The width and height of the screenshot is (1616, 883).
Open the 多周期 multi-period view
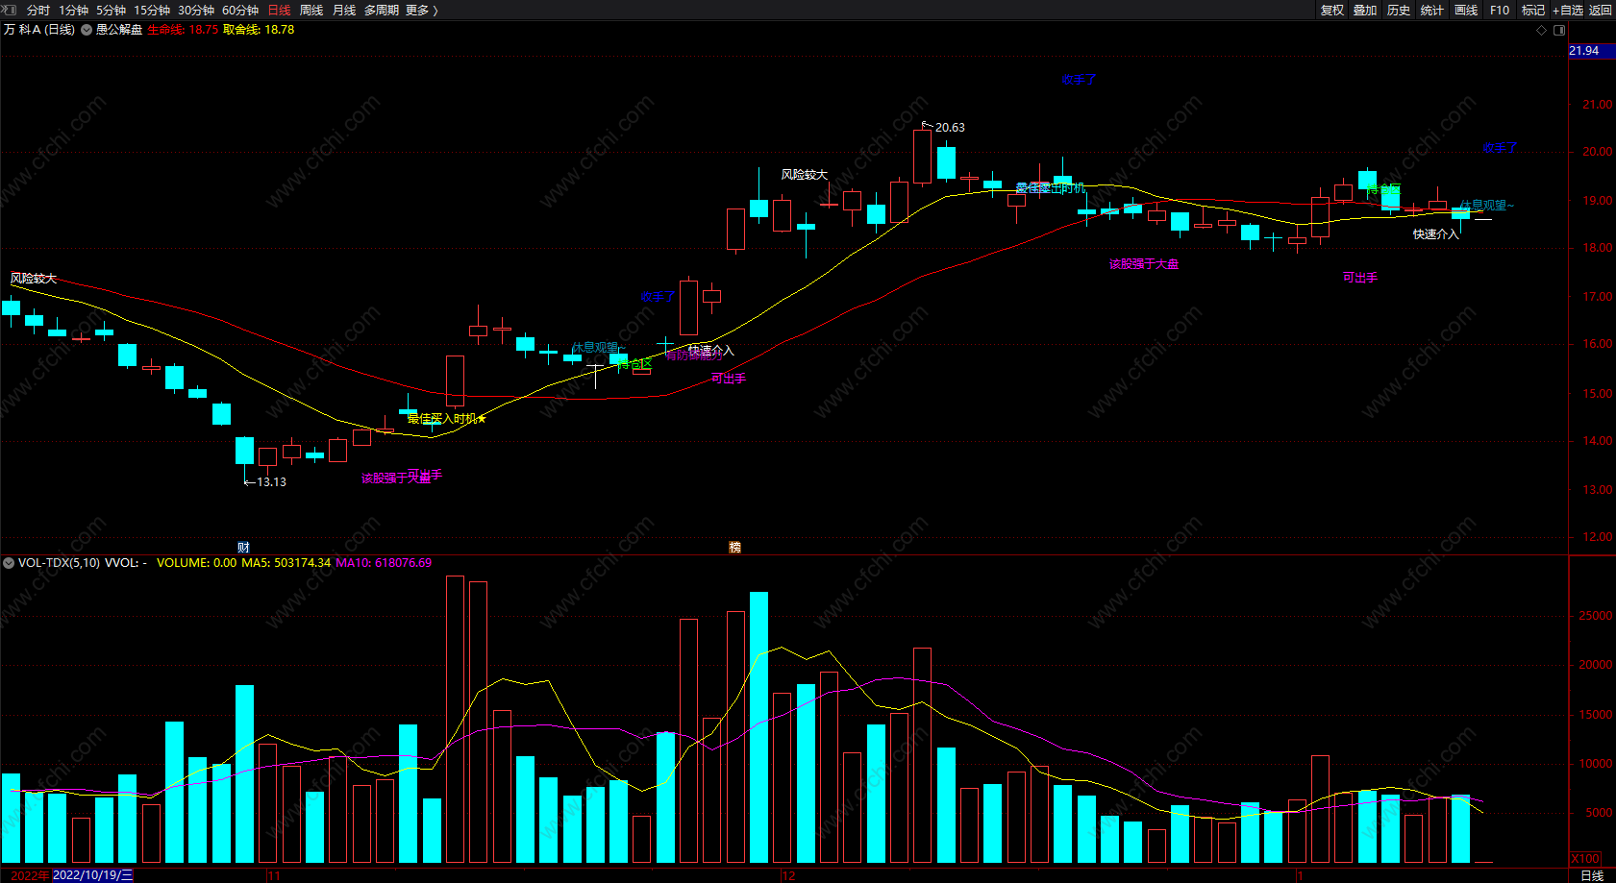[x=382, y=10]
